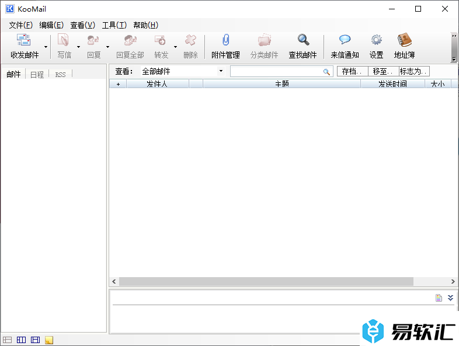Open the Send/Receive mail dropdown arrow

[46, 47]
